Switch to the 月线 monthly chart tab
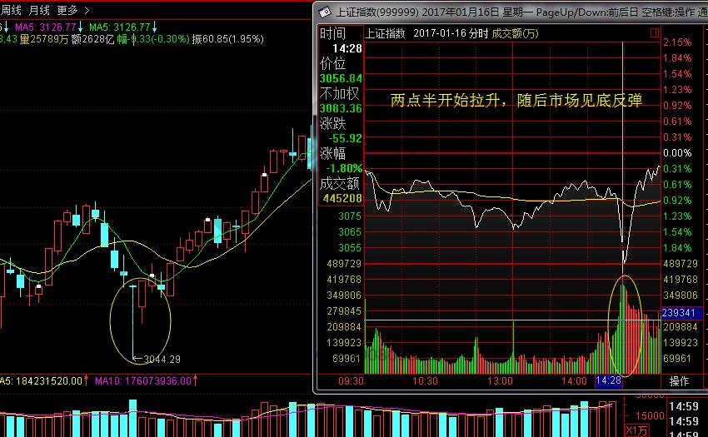 click(x=39, y=10)
